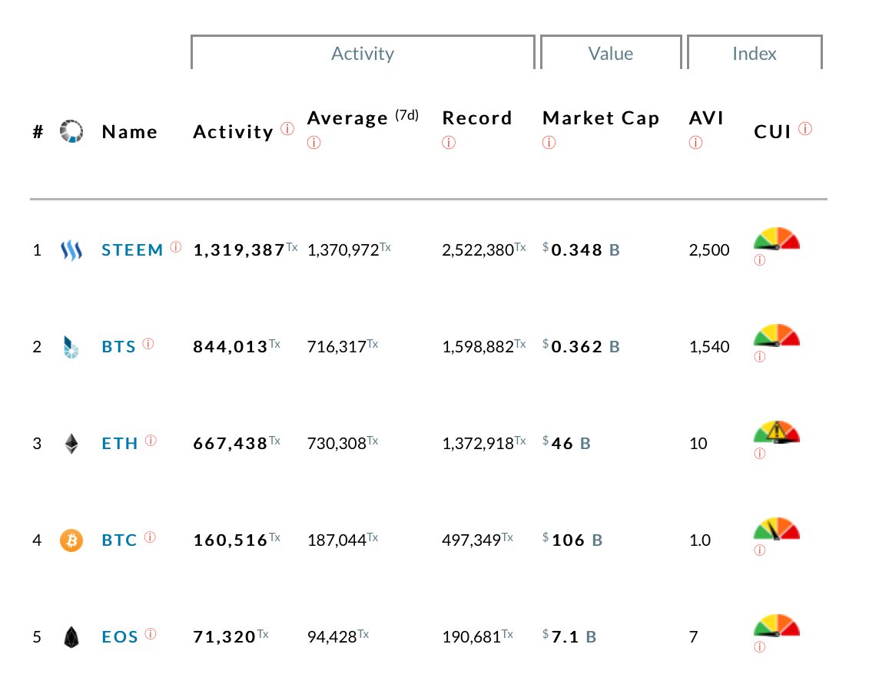Click the BitShares logo icon
The width and height of the screenshot is (869, 674).
tap(71, 347)
